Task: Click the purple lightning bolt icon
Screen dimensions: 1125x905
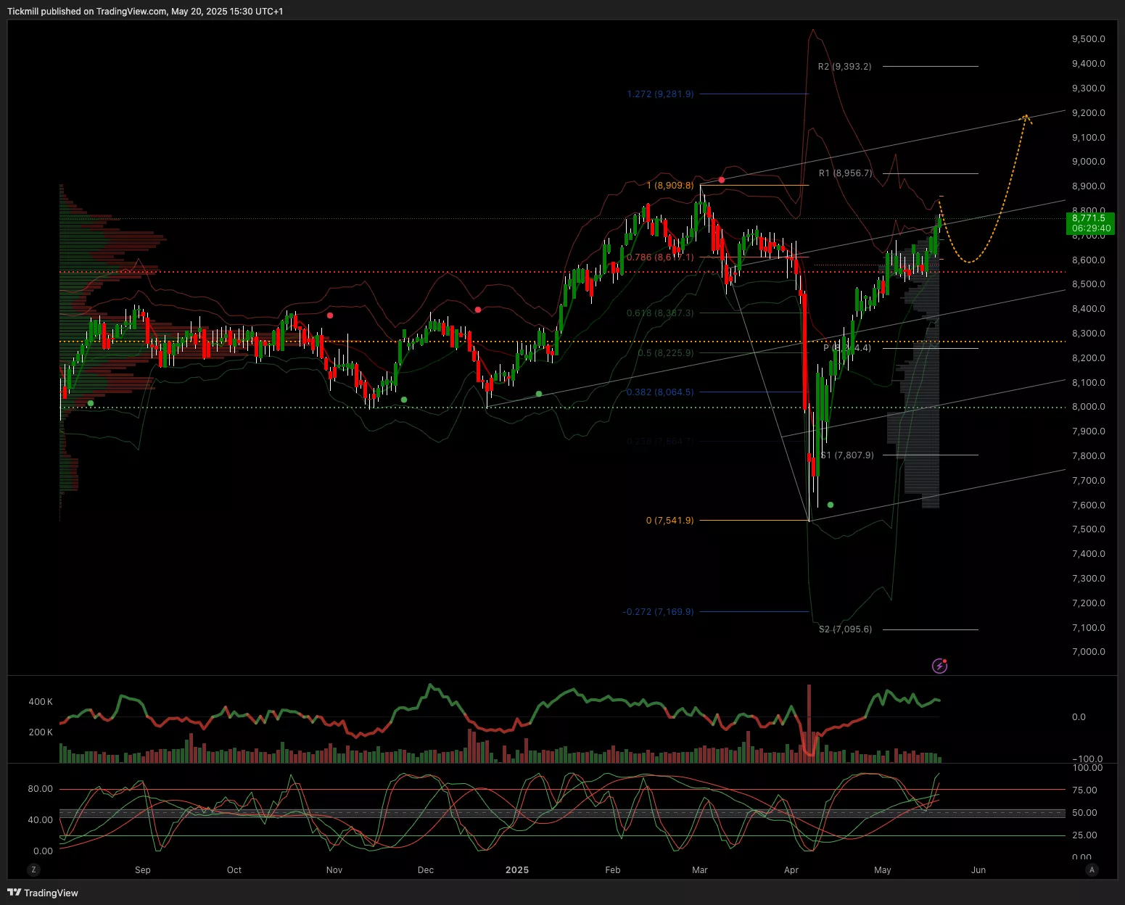Action: point(939,666)
